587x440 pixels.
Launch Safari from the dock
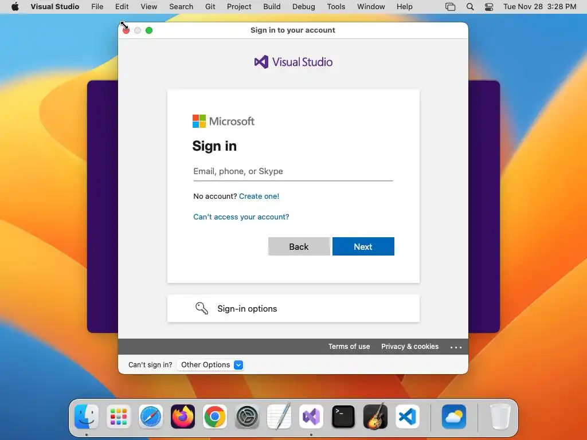coord(151,417)
